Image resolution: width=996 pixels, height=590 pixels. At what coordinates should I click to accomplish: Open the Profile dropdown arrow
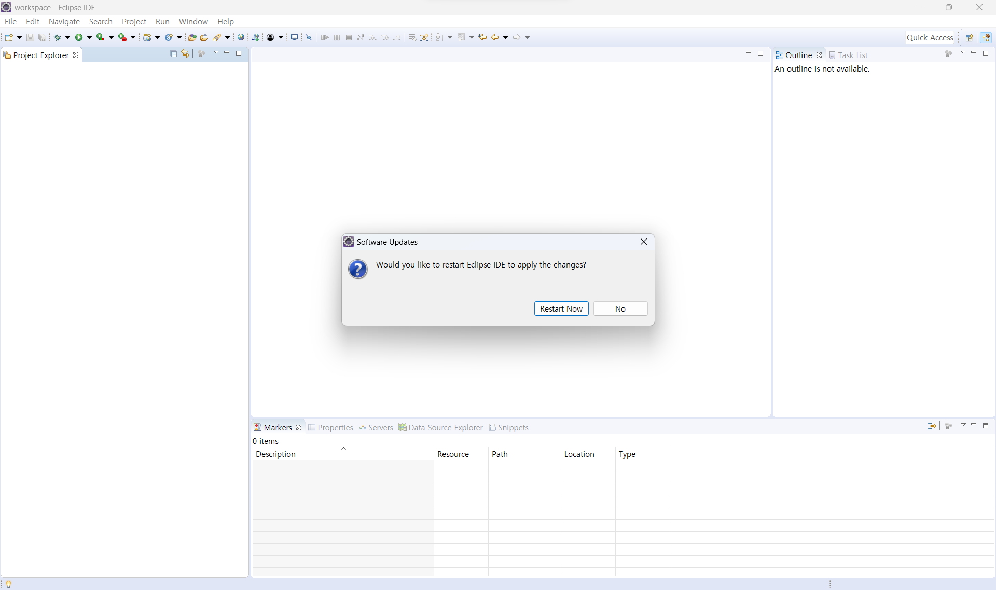tap(281, 37)
